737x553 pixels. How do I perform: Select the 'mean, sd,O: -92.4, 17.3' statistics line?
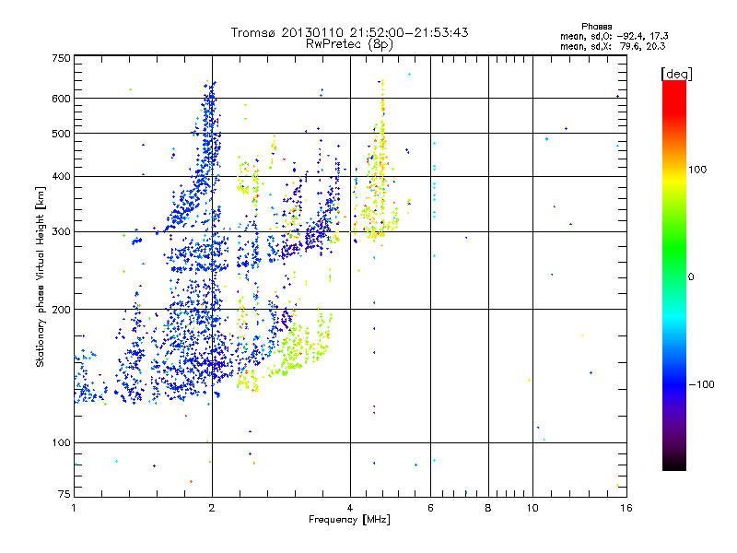coord(614,36)
